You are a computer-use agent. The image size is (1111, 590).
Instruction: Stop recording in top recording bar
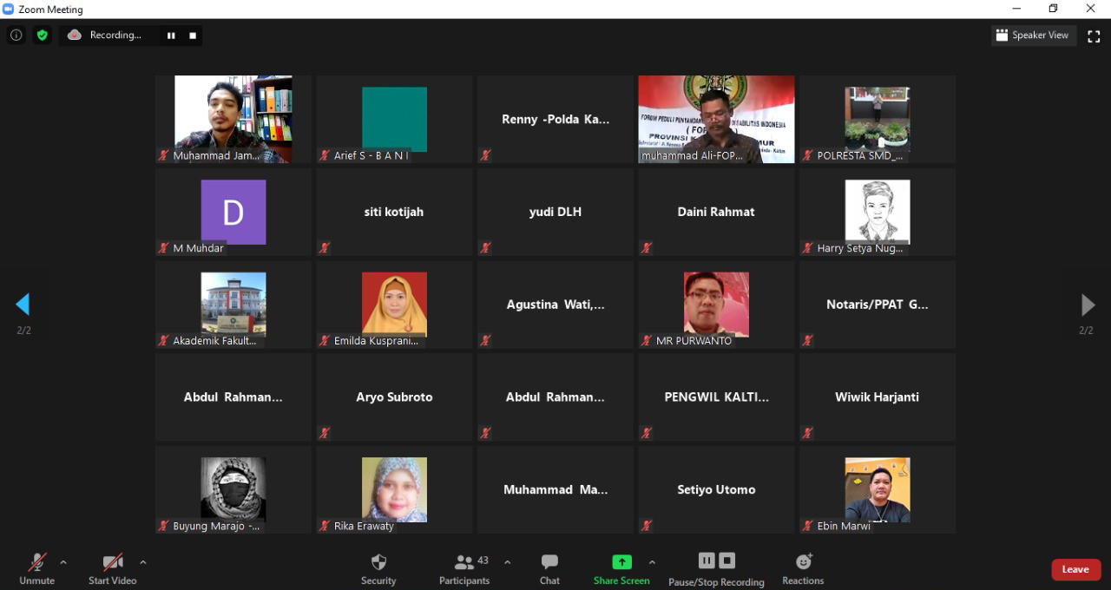tap(193, 36)
